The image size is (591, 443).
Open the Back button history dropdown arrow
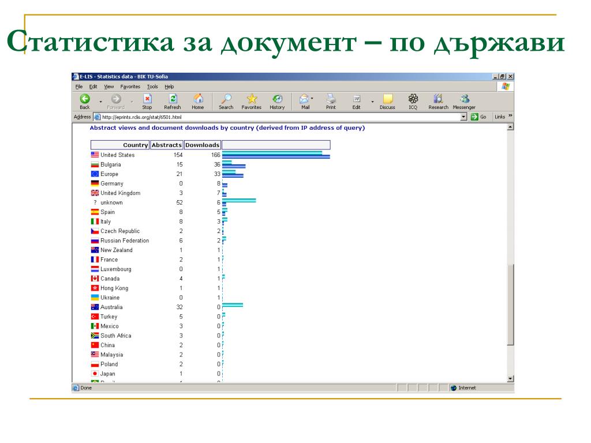coord(100,102)
